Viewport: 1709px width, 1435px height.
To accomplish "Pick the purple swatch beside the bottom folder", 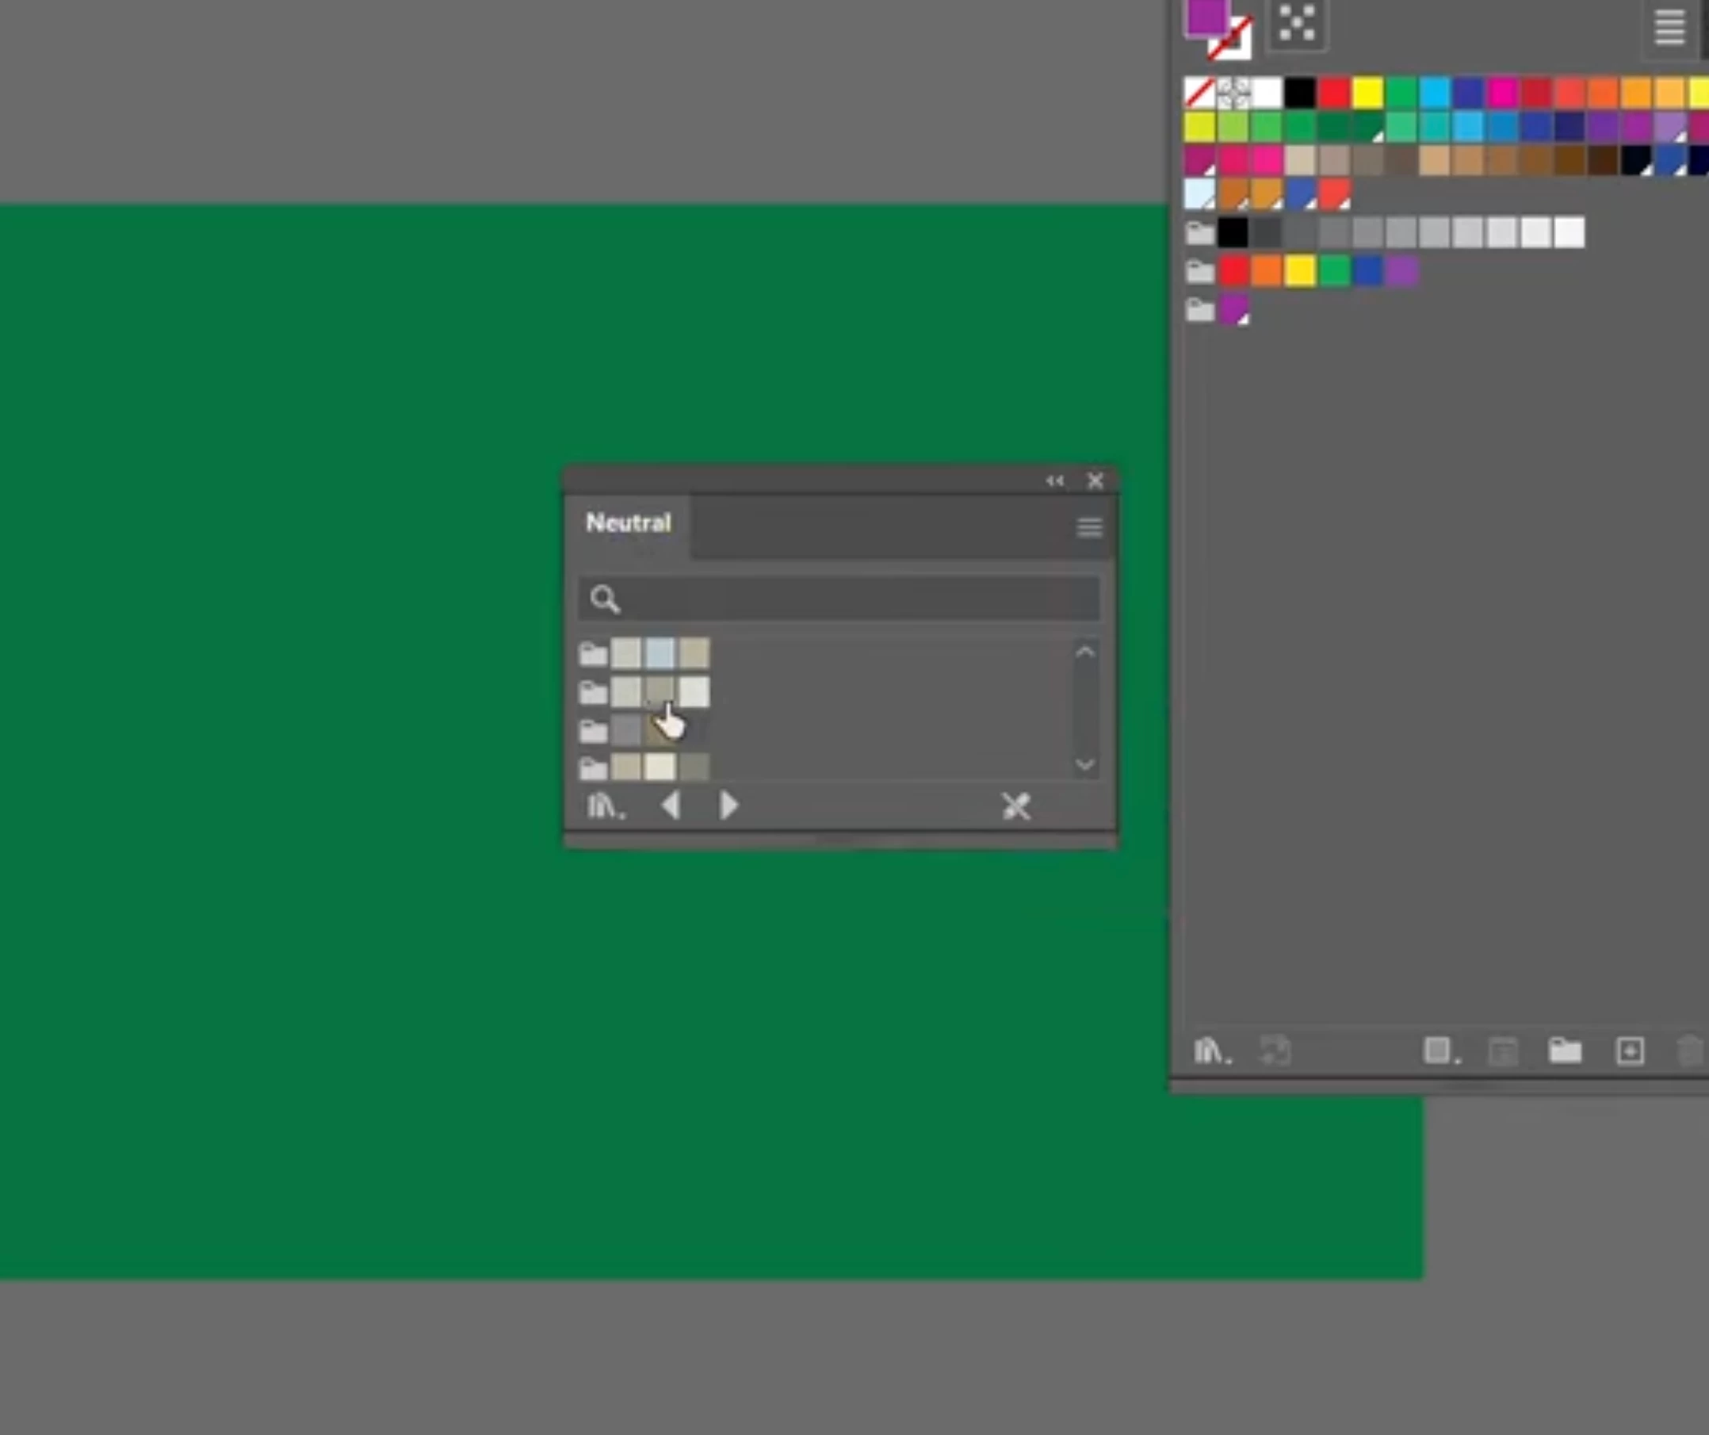I will click(1233, 309).
